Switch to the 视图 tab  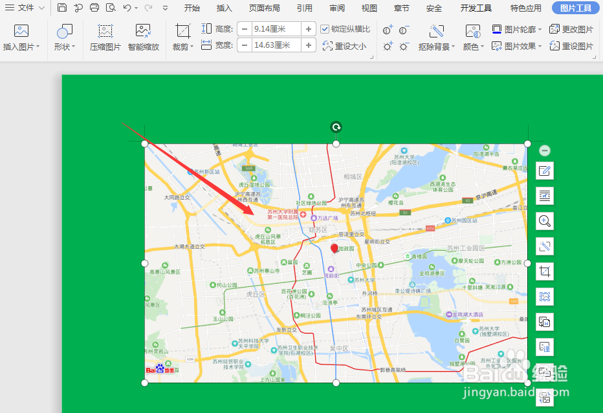pyautogui.click(x=369, y=8)
